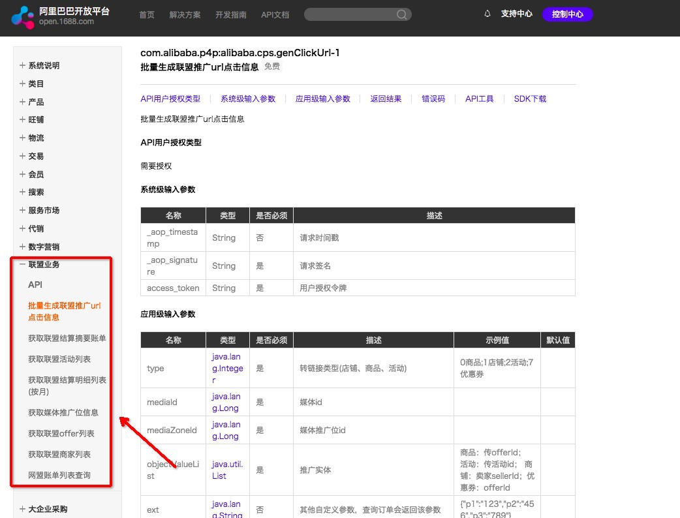Expand the 代销 tree node

click(22, 228)
